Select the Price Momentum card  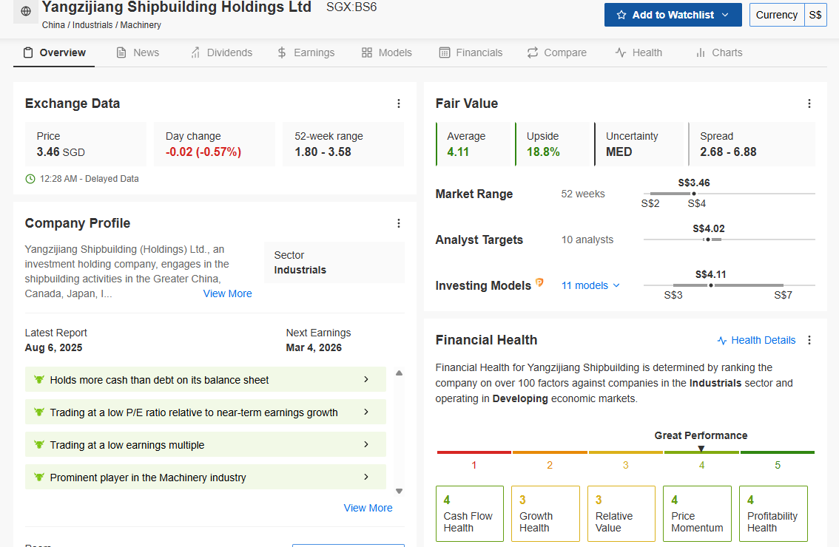click(x=697, y=514)
